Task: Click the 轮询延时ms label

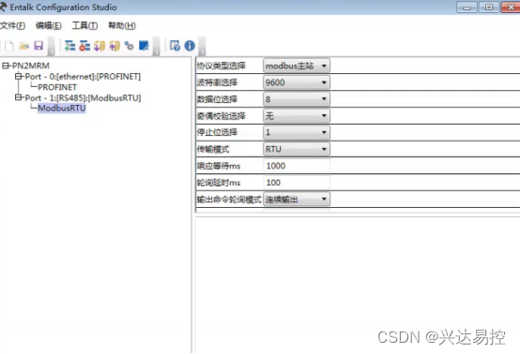Action: [219, 183]
